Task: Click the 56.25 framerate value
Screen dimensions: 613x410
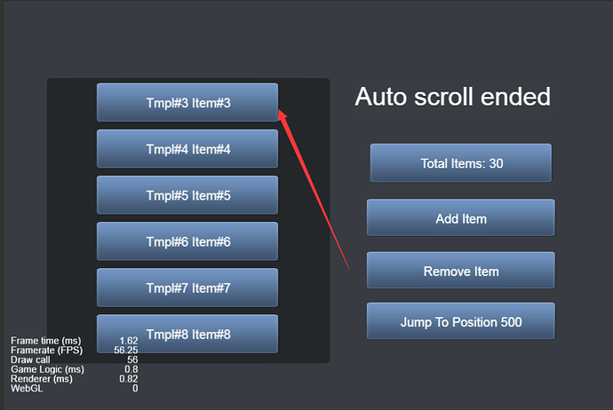Action: (125, 351)
